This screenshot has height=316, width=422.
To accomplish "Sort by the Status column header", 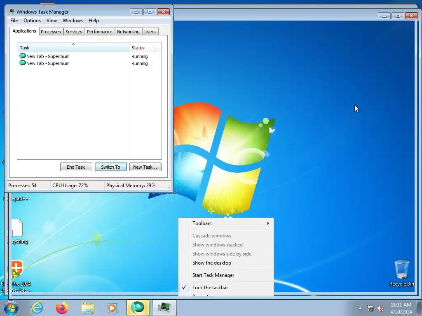I will [142, 48].
